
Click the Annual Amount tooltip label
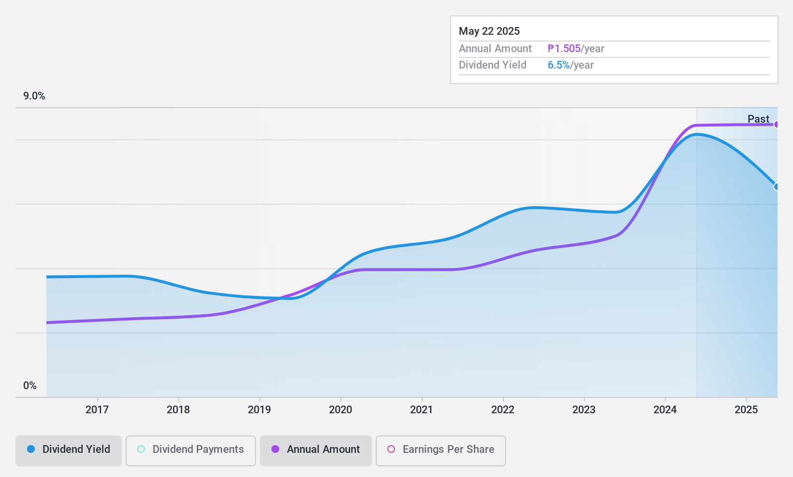495,49
